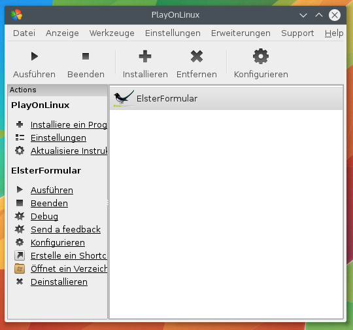
Task: Open the Einstellungen menu in menu bar
Action: (x=173, y=33)
